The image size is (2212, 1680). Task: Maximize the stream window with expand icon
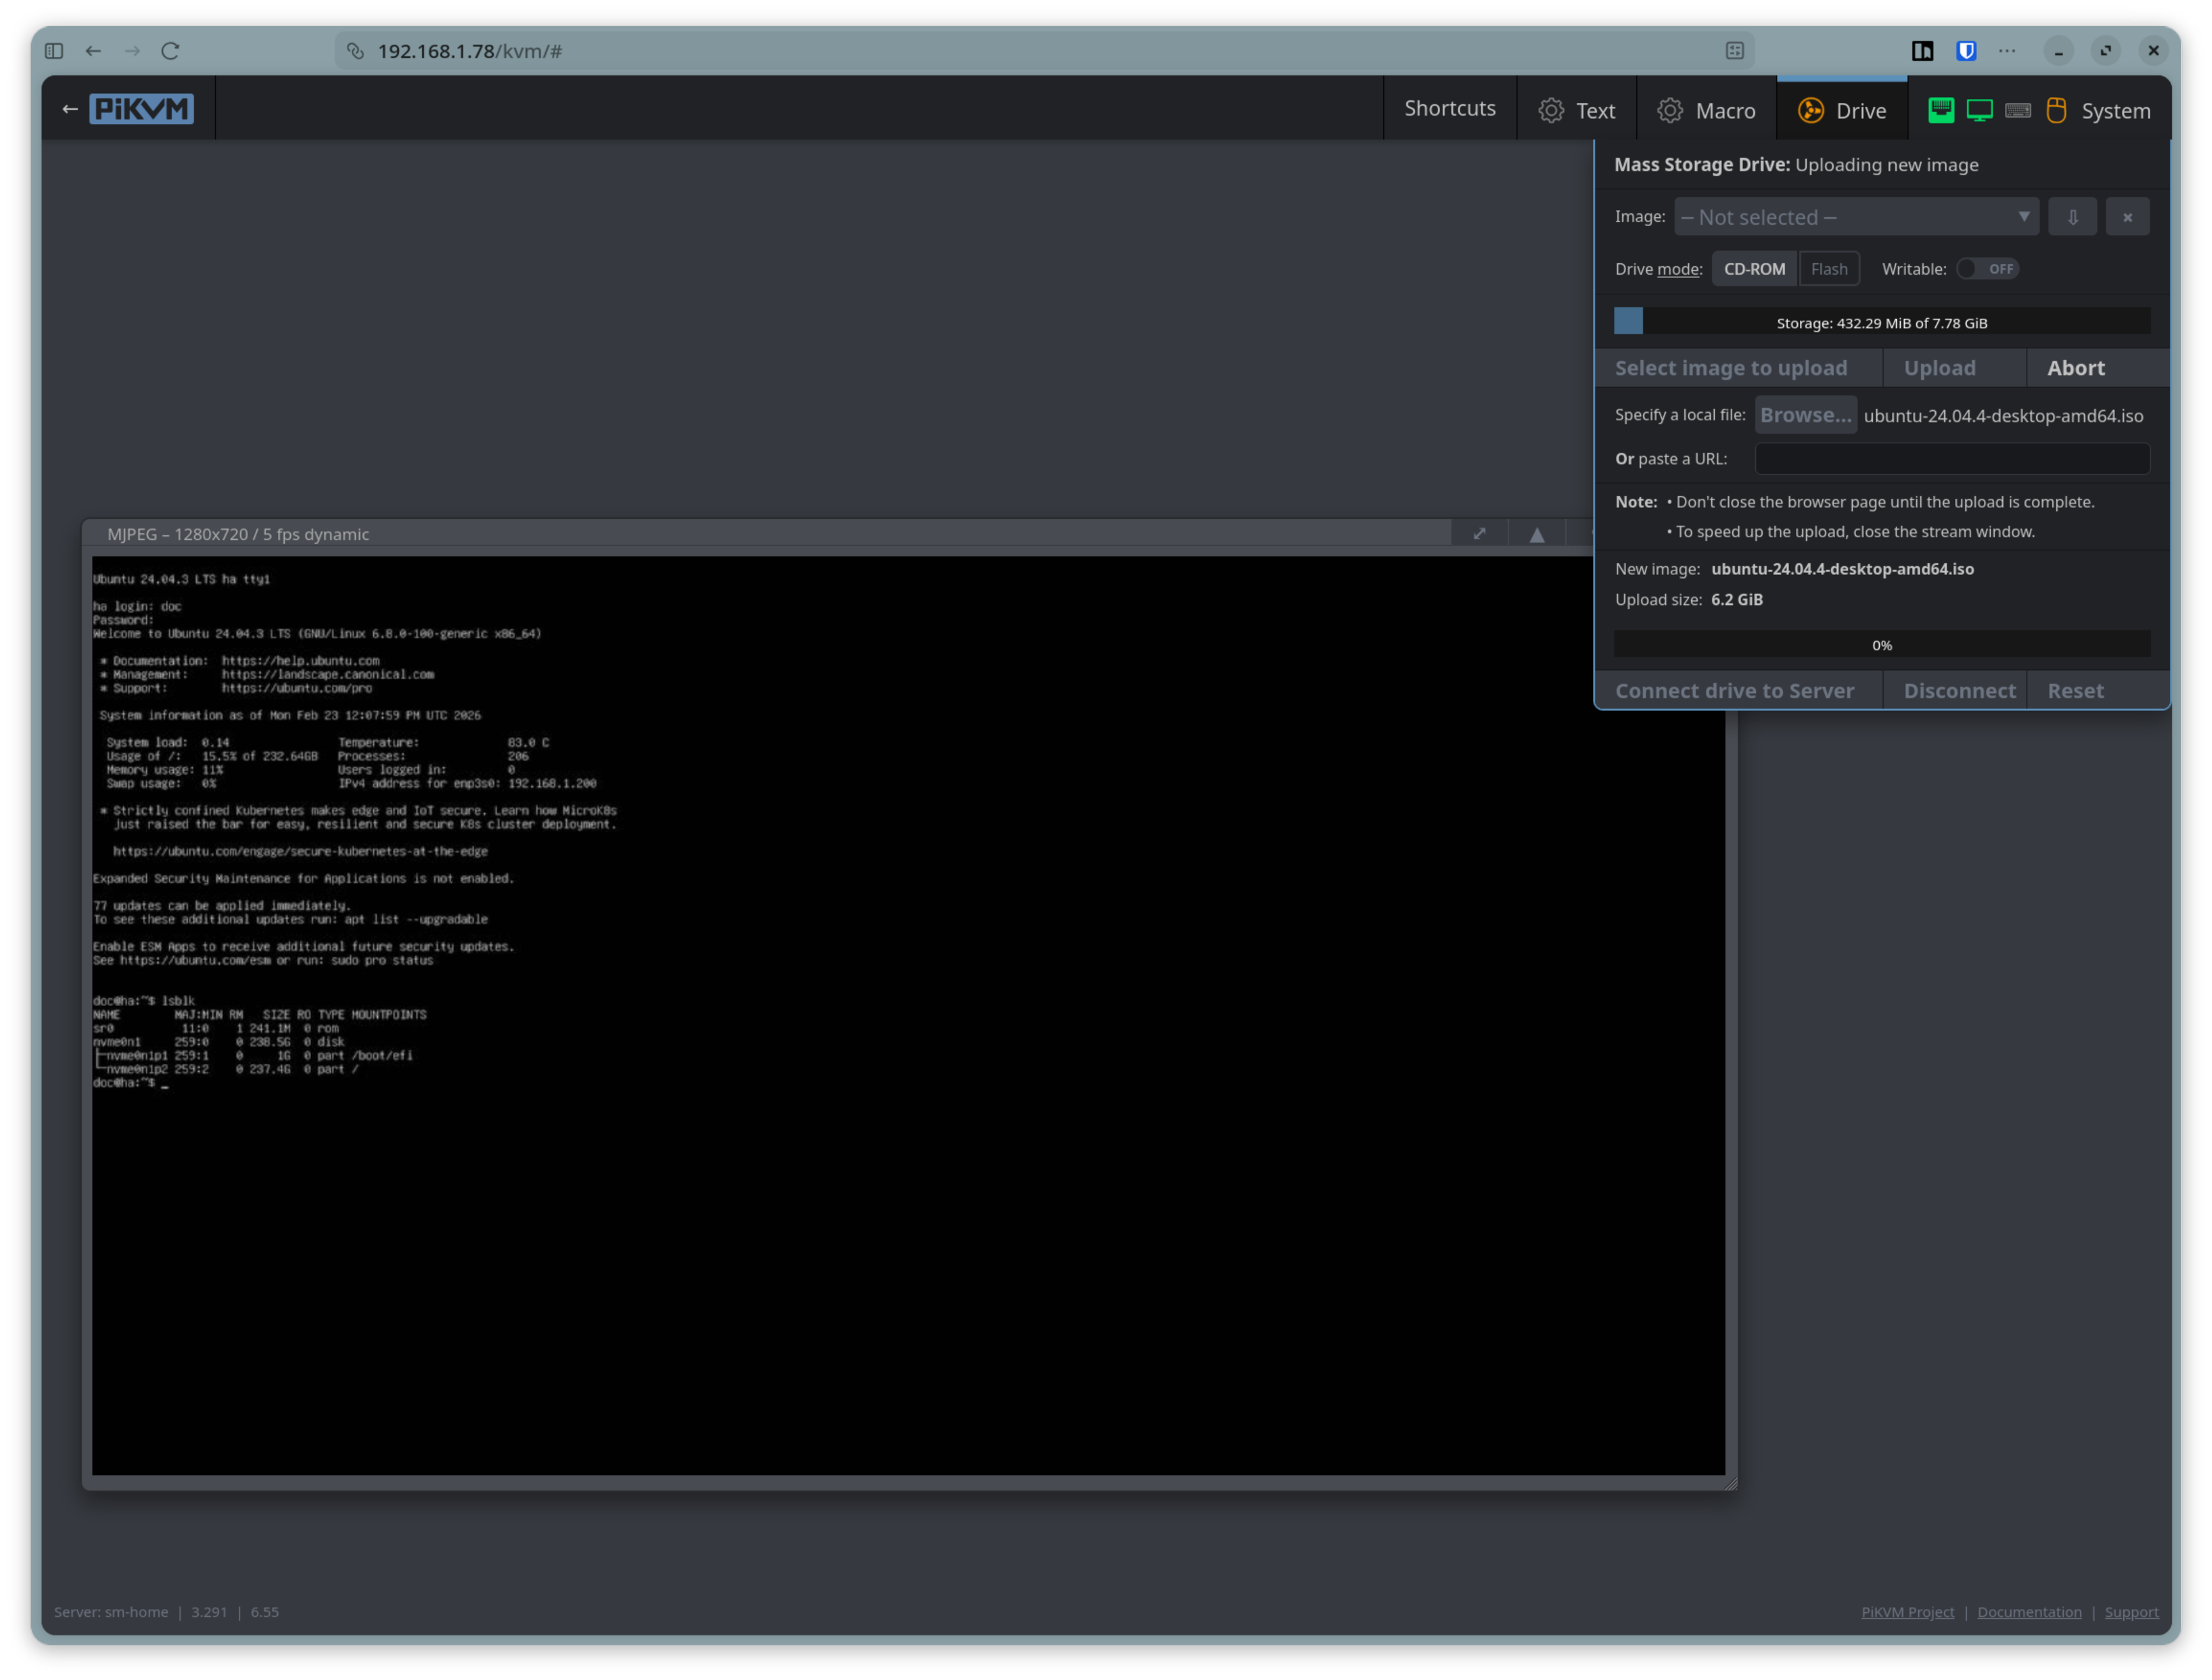point(1479,534)
